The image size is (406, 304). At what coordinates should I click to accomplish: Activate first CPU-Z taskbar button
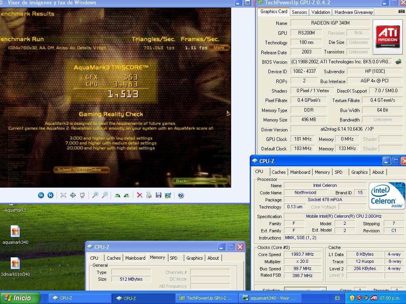click(79, 298)
